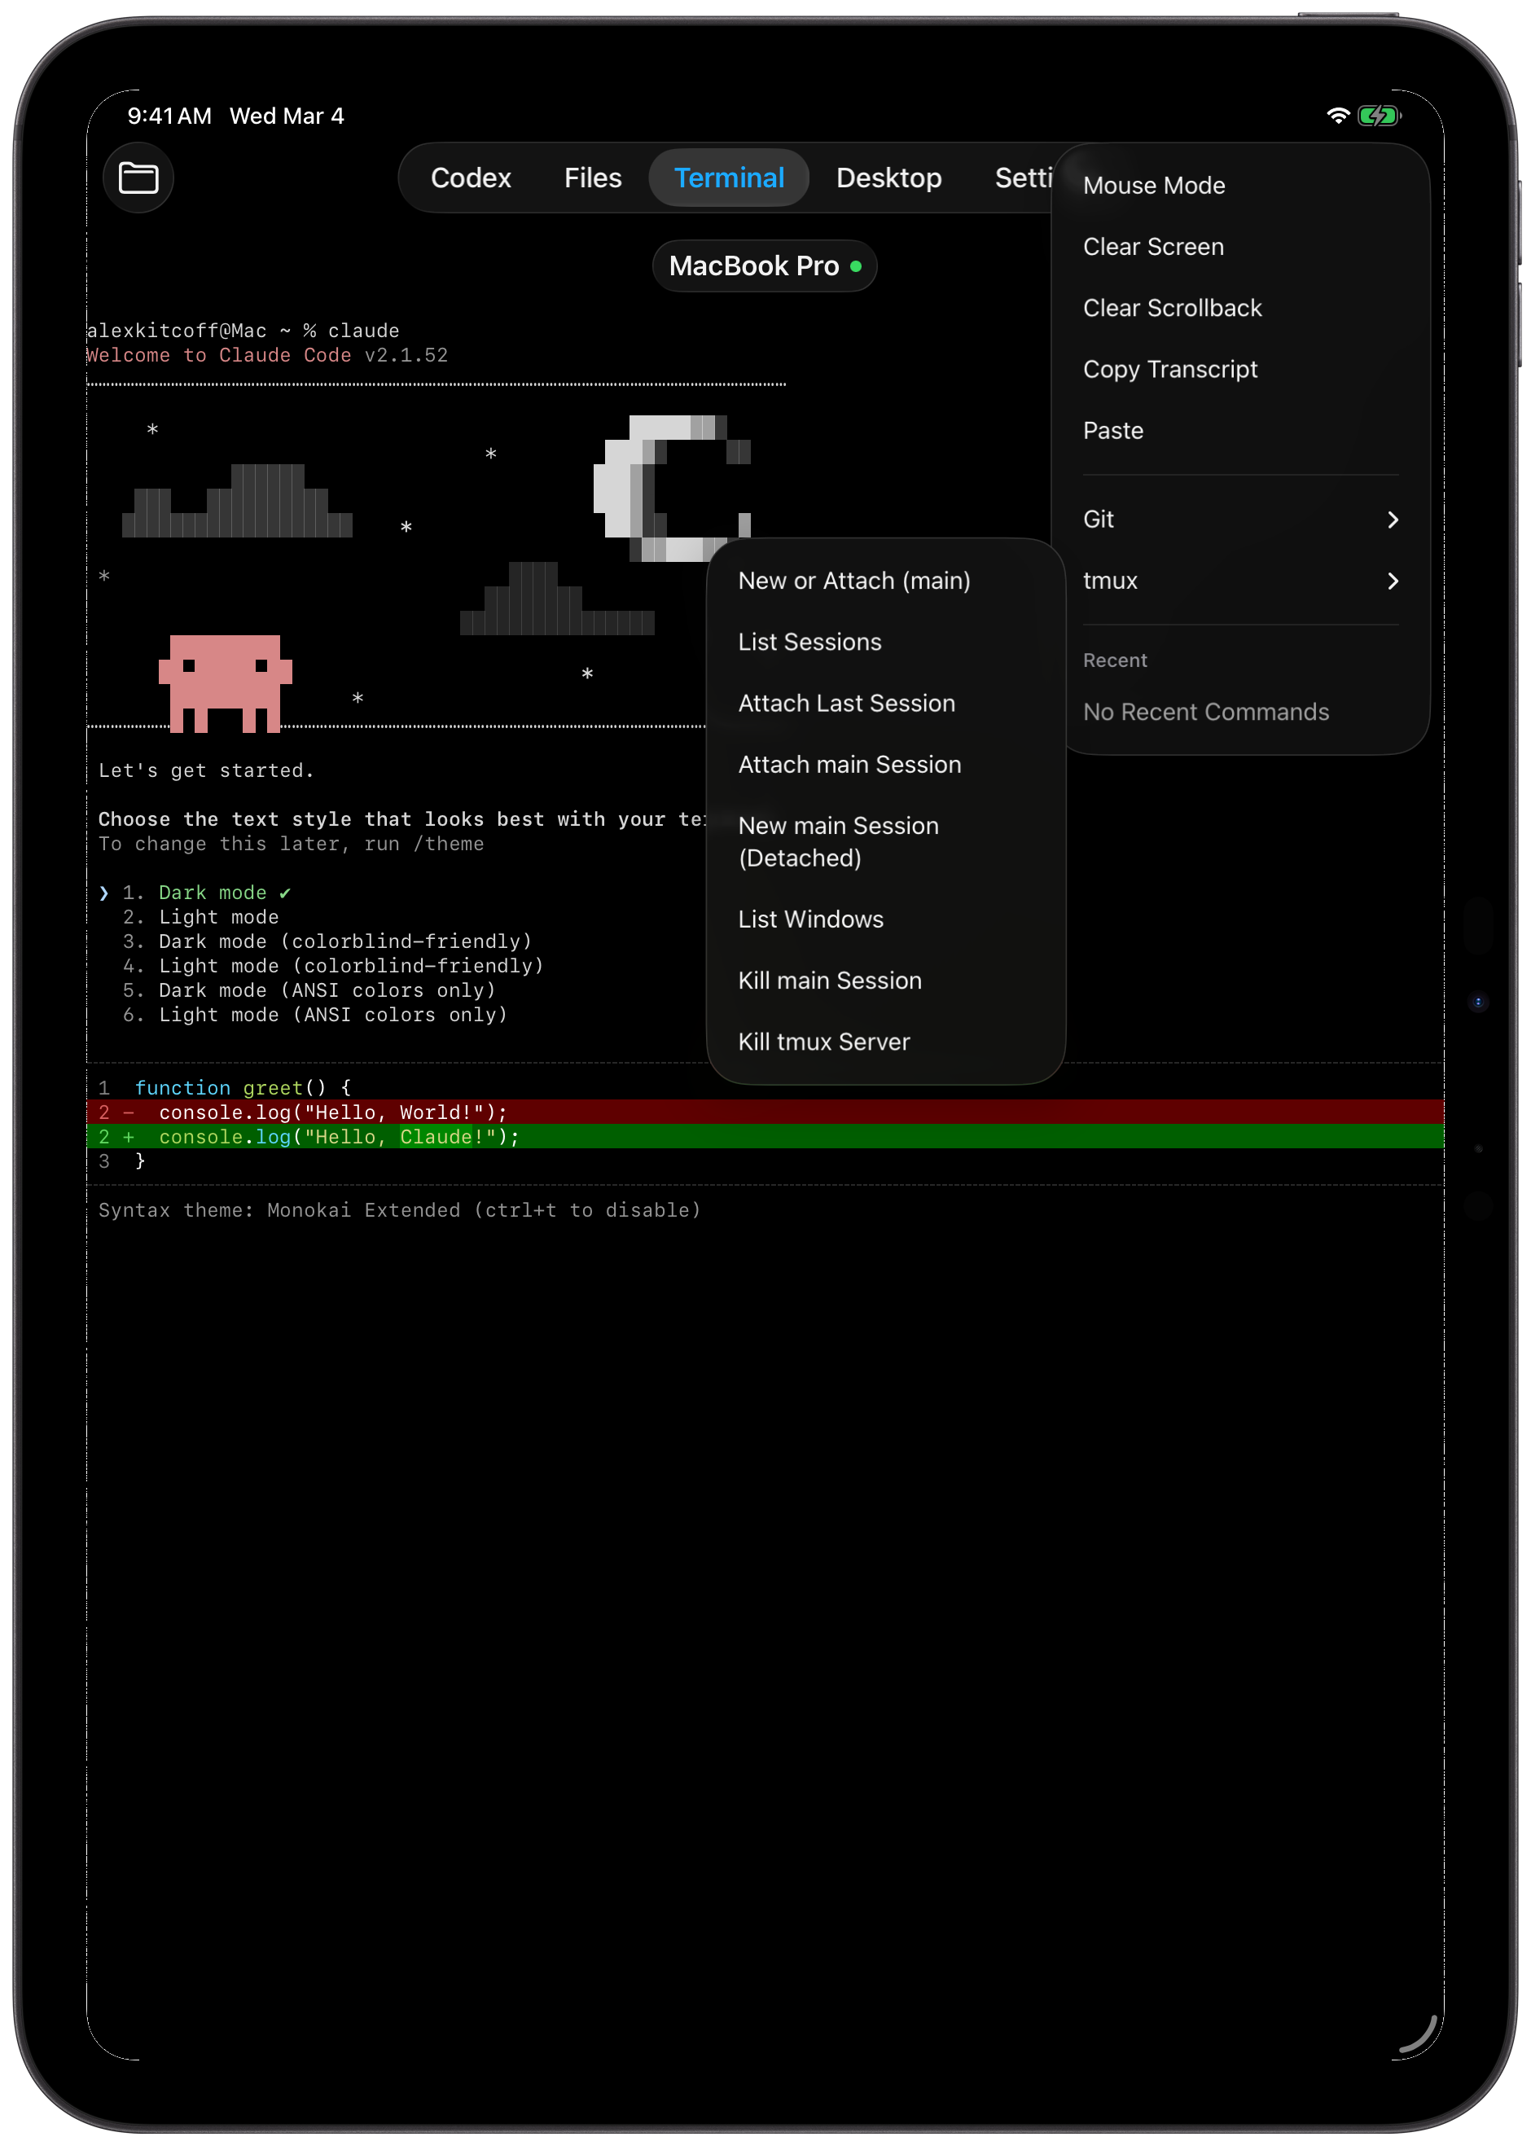Select Attach Last Session
The height and width of the screenshot is (2150, 1531).
pos(845,702)
